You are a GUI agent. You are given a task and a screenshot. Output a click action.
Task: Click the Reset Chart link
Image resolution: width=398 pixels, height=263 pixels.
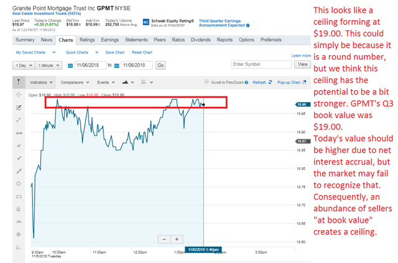click(x=142, y=53)
